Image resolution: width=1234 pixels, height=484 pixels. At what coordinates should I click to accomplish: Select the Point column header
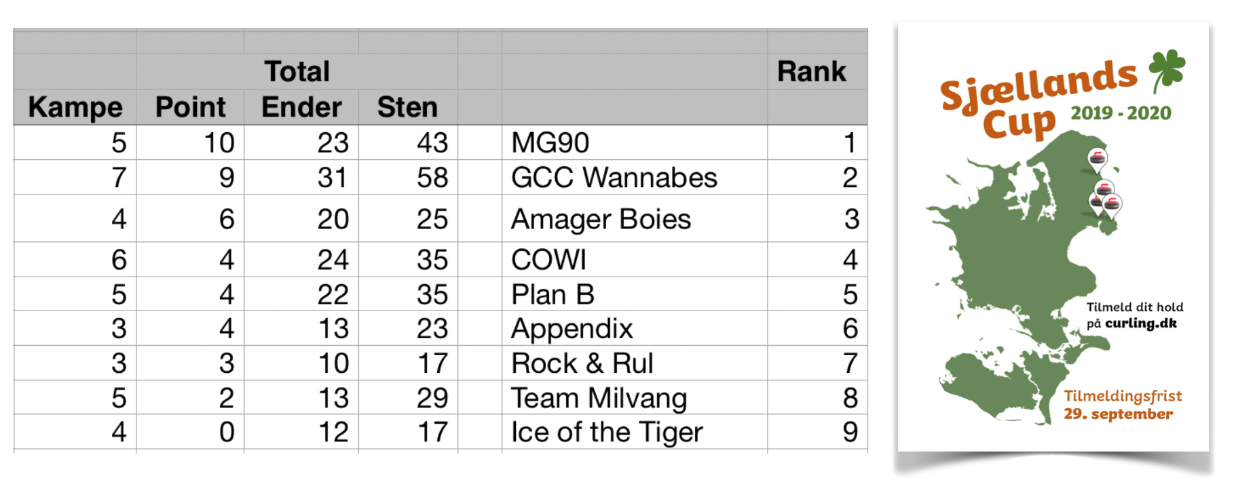(x=191, y=107)
